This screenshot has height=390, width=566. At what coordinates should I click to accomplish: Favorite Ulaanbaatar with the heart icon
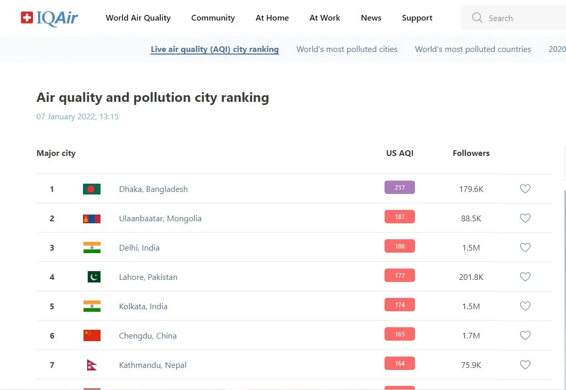(x=525, y=218)
